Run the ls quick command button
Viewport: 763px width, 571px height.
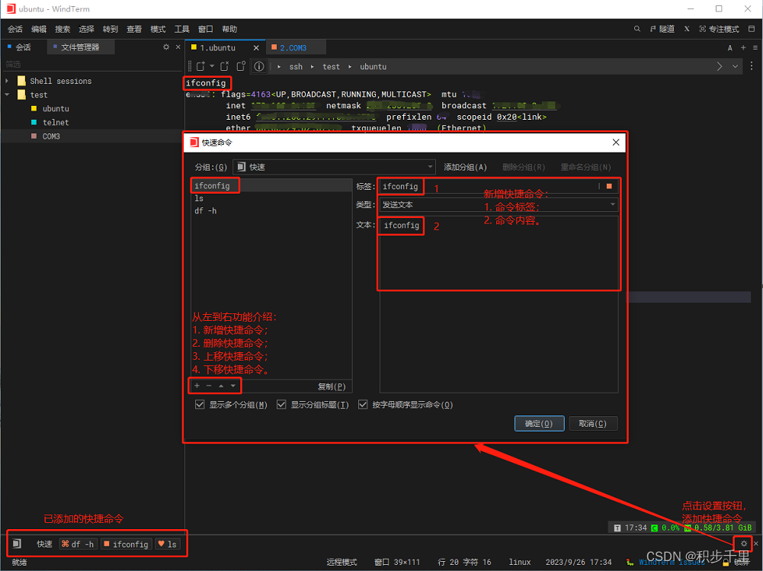[x=168, y=544]
